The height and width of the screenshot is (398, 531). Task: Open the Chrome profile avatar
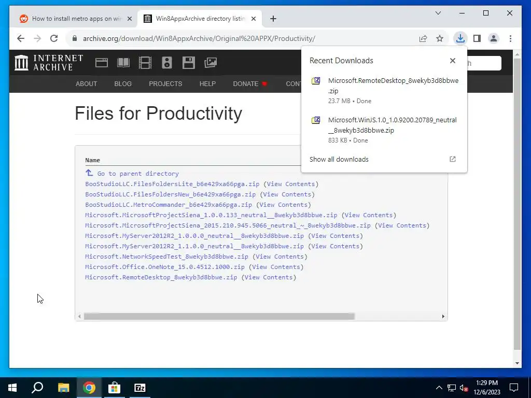coord(494,38)
